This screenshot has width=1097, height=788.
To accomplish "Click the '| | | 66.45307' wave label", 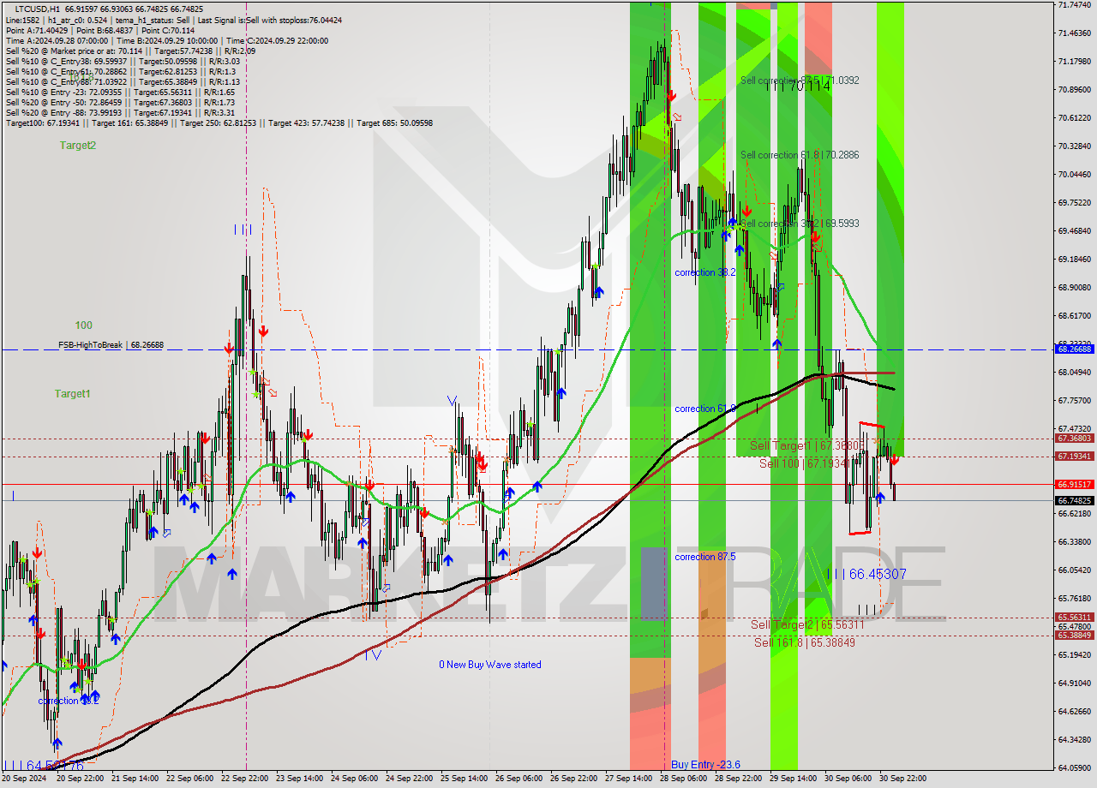I will pos(866,574).
